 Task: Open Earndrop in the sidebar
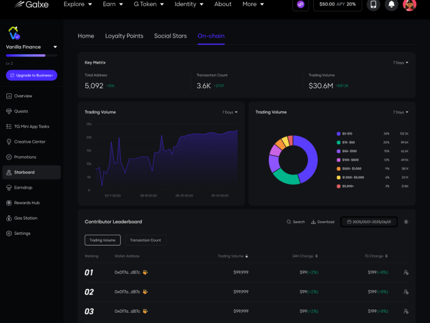click(32, 187)
